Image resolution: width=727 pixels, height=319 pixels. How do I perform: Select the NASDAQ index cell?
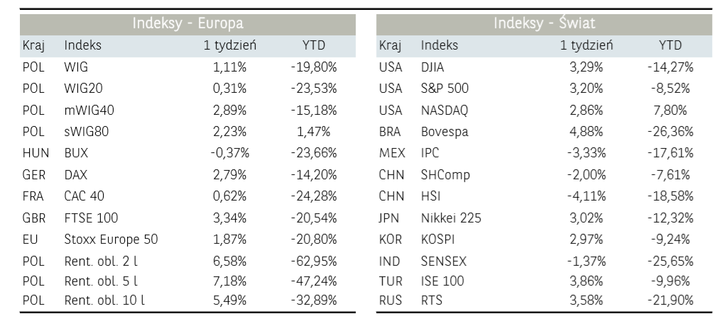(x=444, y=110)
